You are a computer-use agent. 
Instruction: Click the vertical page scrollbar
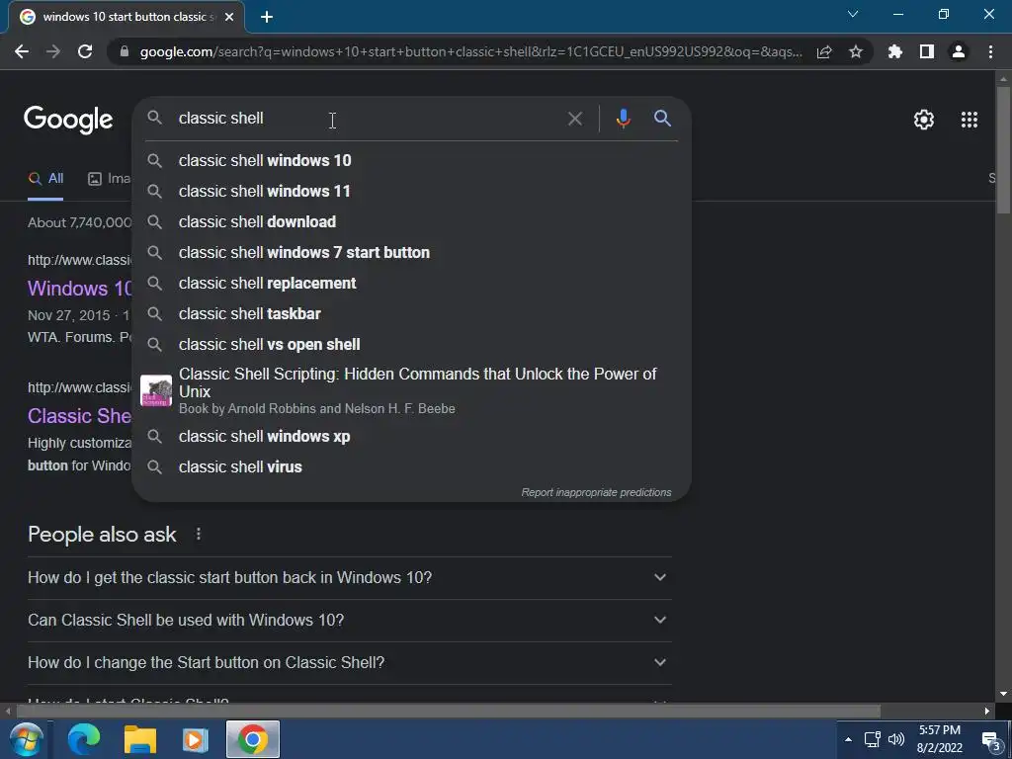pos(1003,148)
